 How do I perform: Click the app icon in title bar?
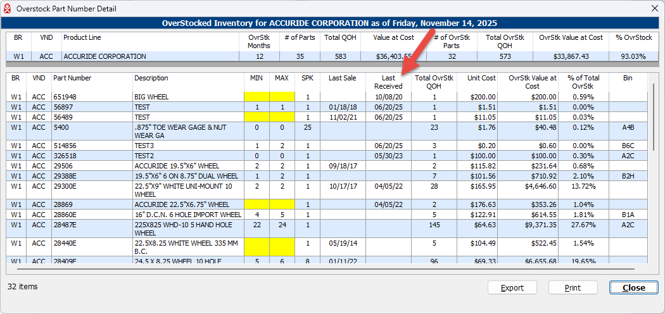(x=8, y=8)
